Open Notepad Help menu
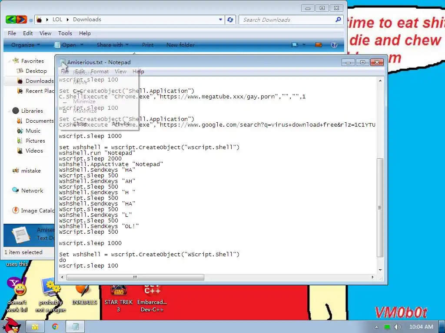 coord(138,72)
